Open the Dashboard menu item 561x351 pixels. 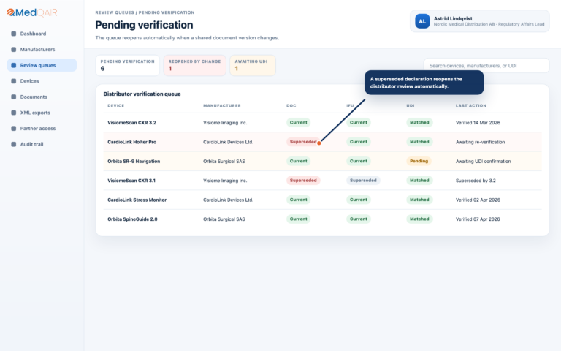(42, 34)
